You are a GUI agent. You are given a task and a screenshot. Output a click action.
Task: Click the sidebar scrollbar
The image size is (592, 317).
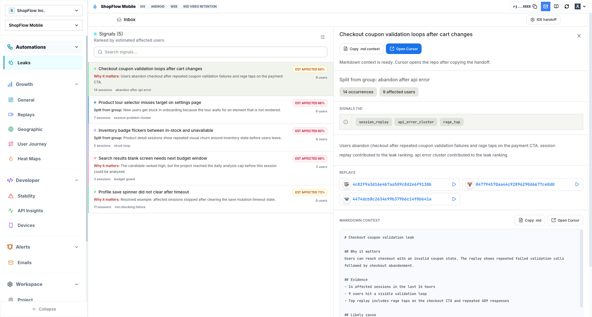coord(87,139)
